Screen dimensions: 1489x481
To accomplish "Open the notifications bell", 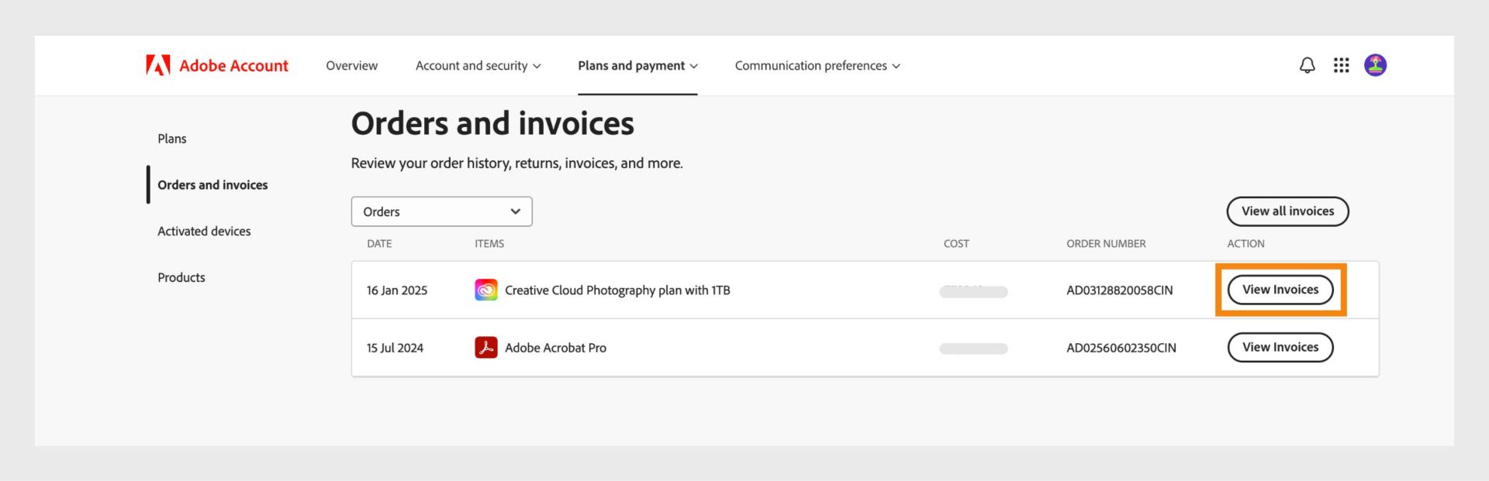I will [x=1307, y=65].
